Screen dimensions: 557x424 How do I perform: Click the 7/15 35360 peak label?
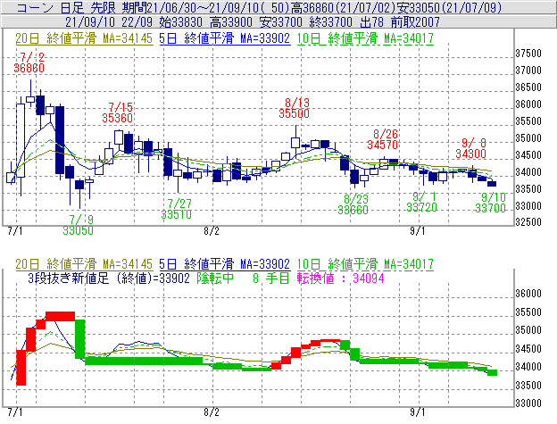(118, 112)
